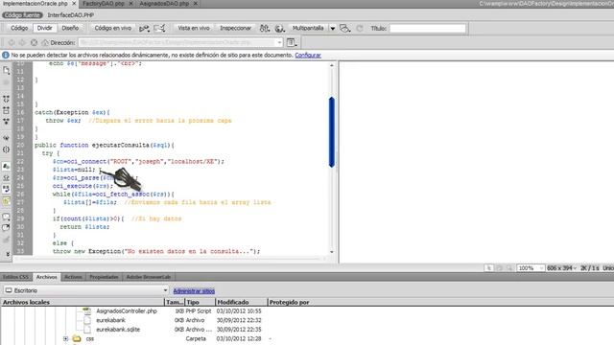Select the hand tool in status bar
Screen dimensions: 614x345
tap(499, 268)
